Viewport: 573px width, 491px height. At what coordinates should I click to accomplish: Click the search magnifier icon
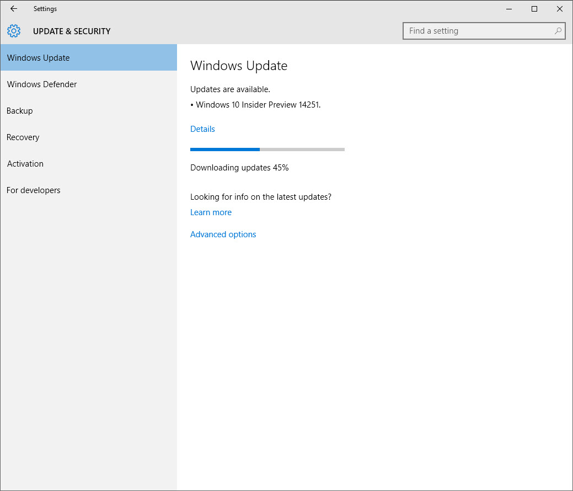pos(558,31)
